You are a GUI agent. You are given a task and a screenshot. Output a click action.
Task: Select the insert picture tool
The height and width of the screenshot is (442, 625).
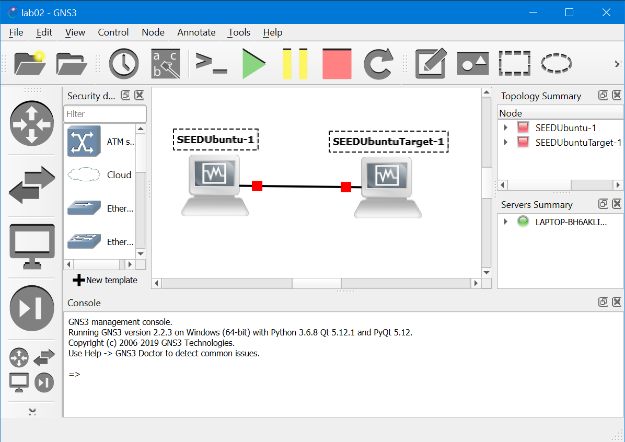point(473,64)
